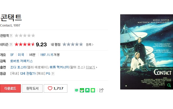Image resolution: width=173 pixels, height=109 pixels.
Task: Toggle the heart like button 1,717
Action: 55,88
